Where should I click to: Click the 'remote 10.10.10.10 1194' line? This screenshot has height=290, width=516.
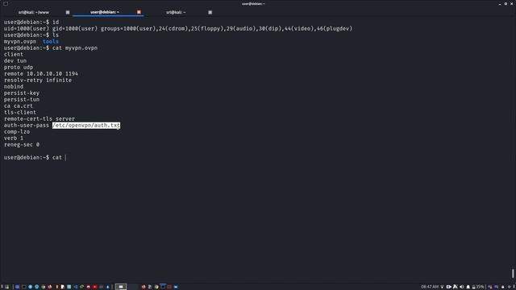[x=41, y=73]
